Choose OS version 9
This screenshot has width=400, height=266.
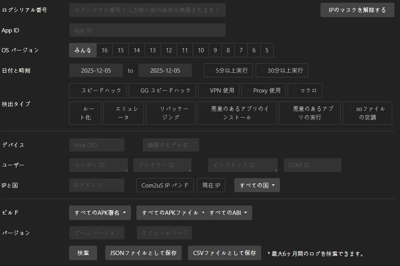[x=215, y=50]
